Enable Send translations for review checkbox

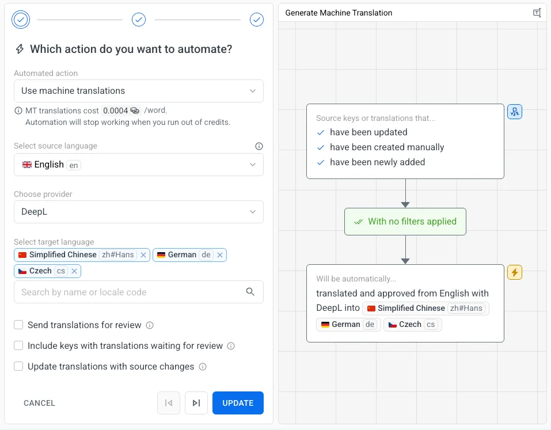18,325
